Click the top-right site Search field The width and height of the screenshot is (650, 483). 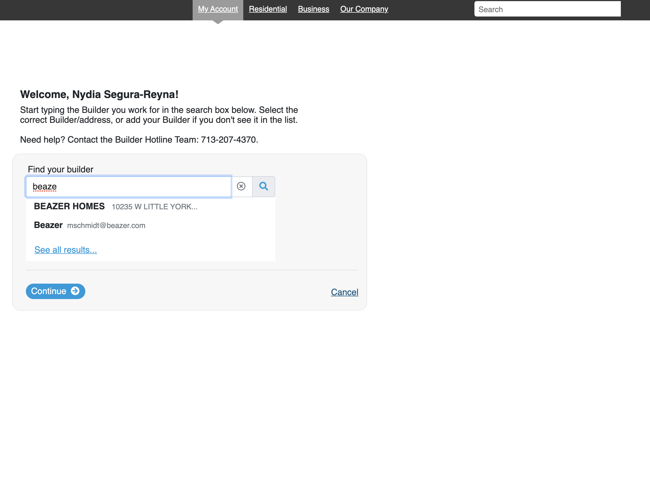547,9
